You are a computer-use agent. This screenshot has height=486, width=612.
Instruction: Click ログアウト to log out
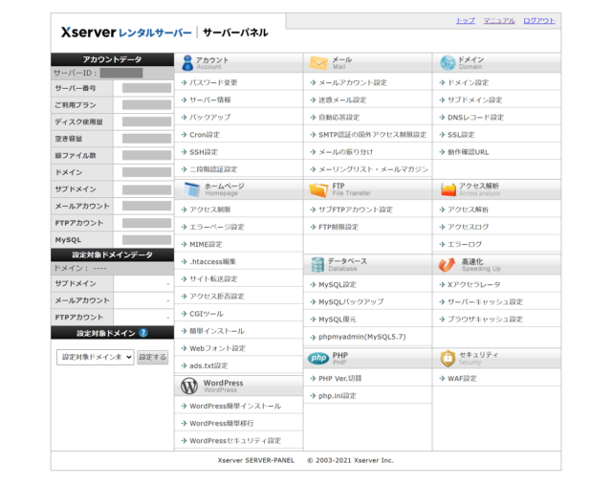tap(538, 20)
